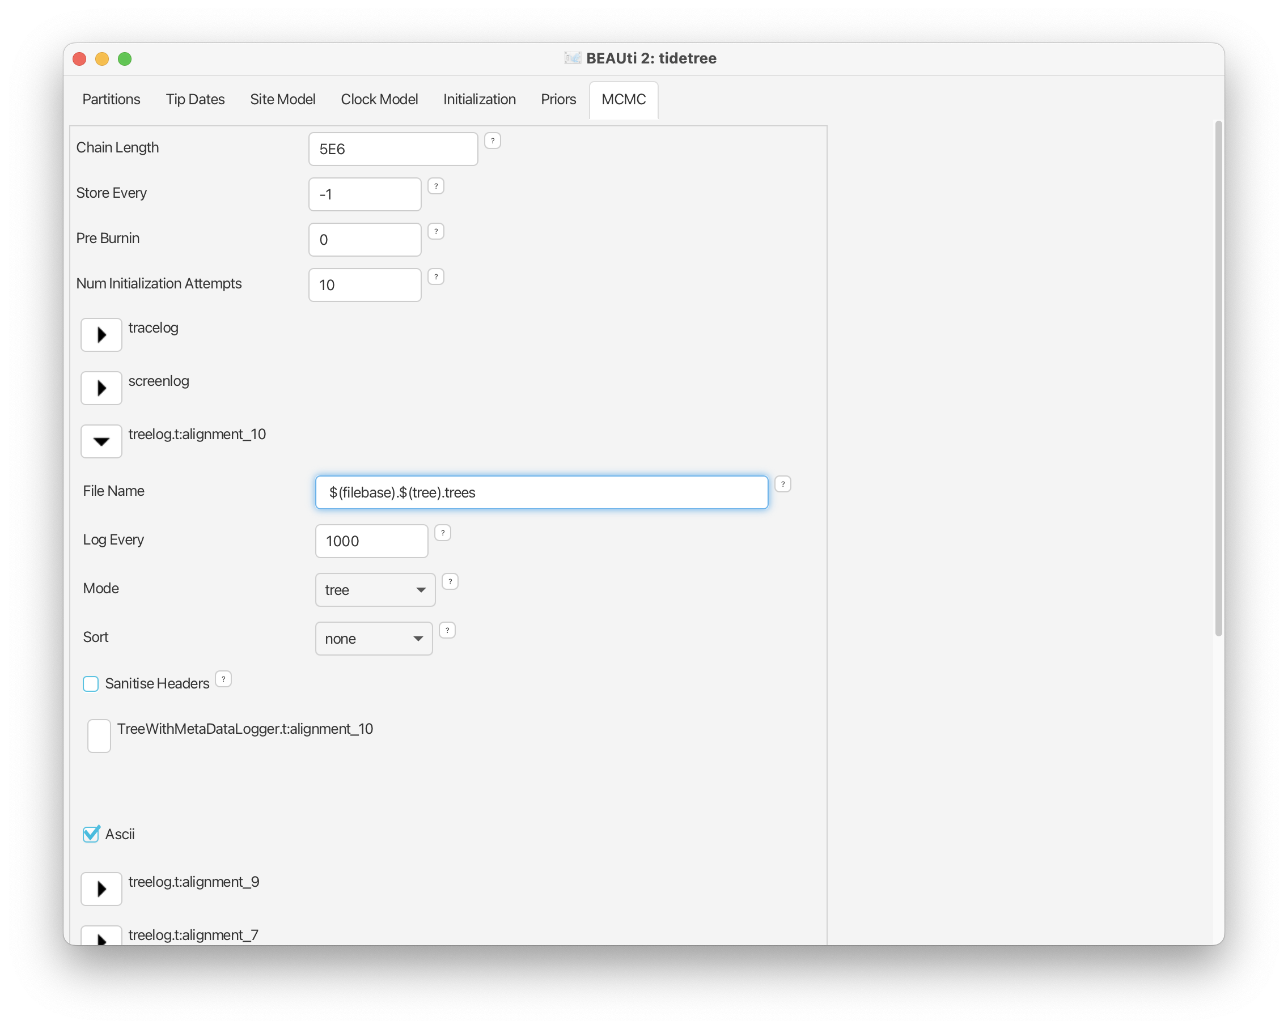This screenshot has height=1029, width=1288.
Task: Open help icon next to Log Every
Action: pyautogui.click(x=443, y=533)
